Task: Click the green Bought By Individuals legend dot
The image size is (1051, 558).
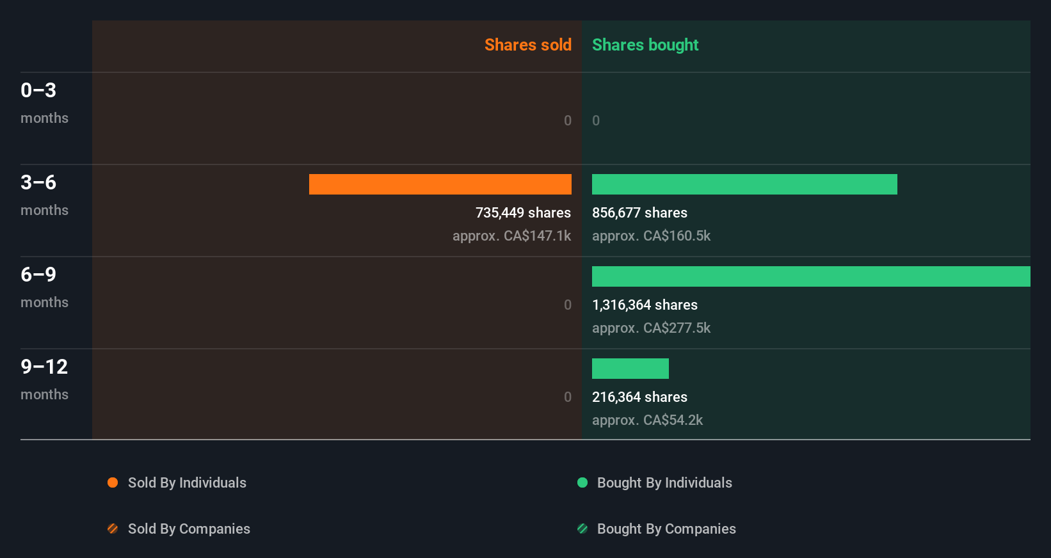Action: coord(582,482)
